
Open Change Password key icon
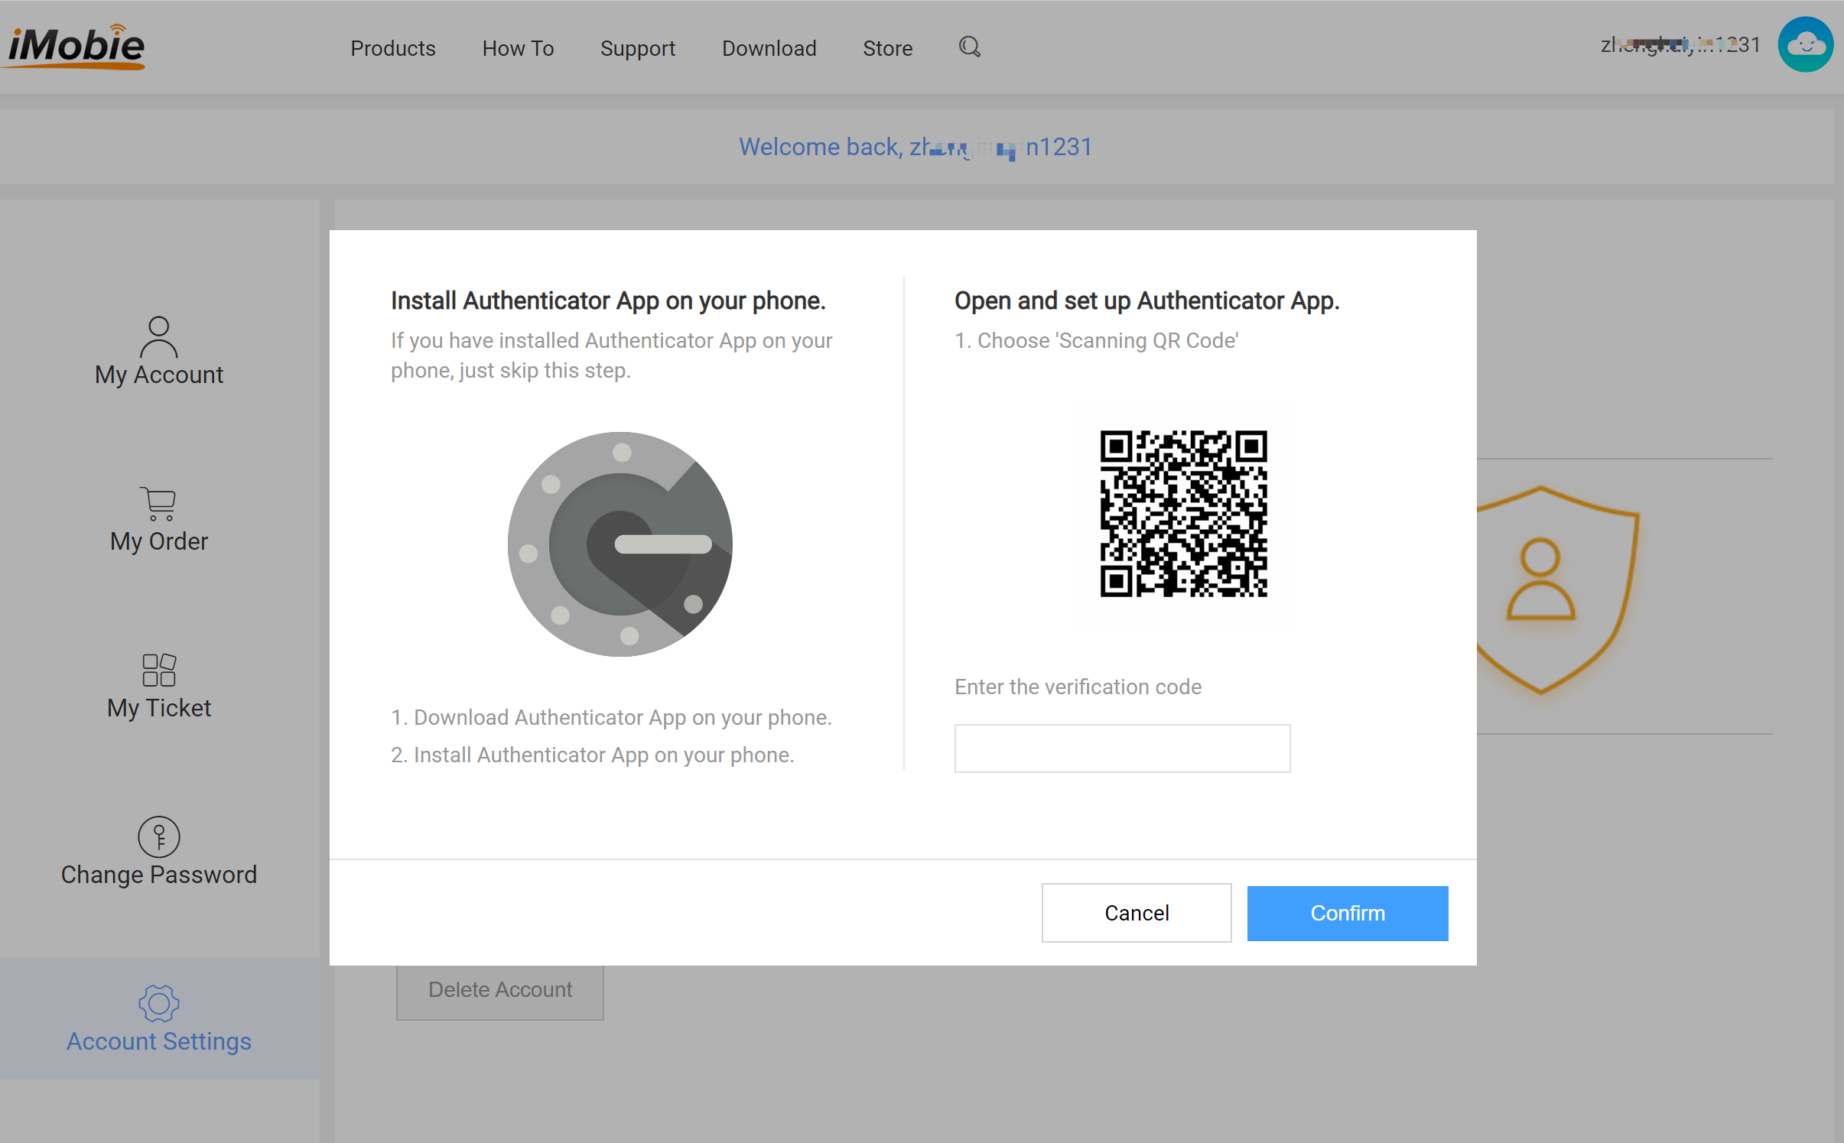tap(159, 836)
